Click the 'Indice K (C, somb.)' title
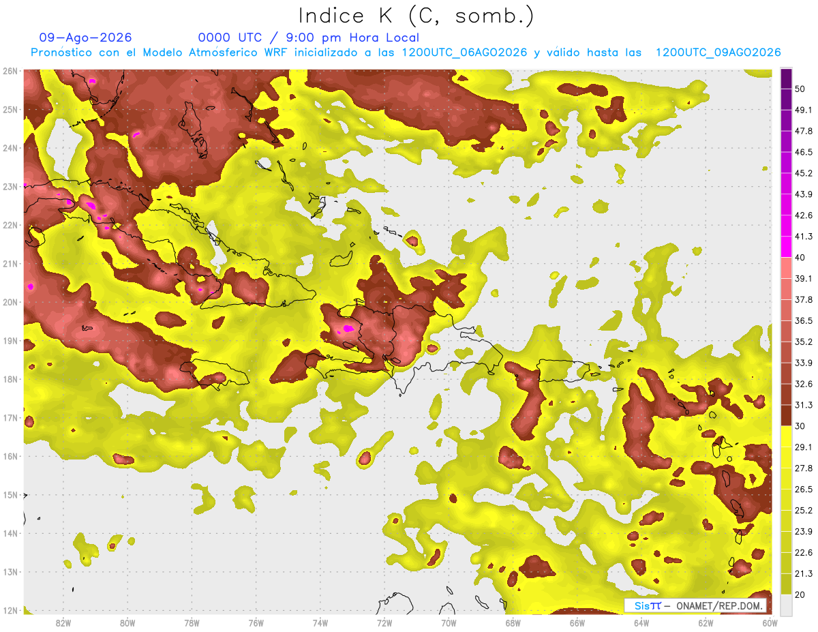Viewport: 818px width, 632px height. 416,16
